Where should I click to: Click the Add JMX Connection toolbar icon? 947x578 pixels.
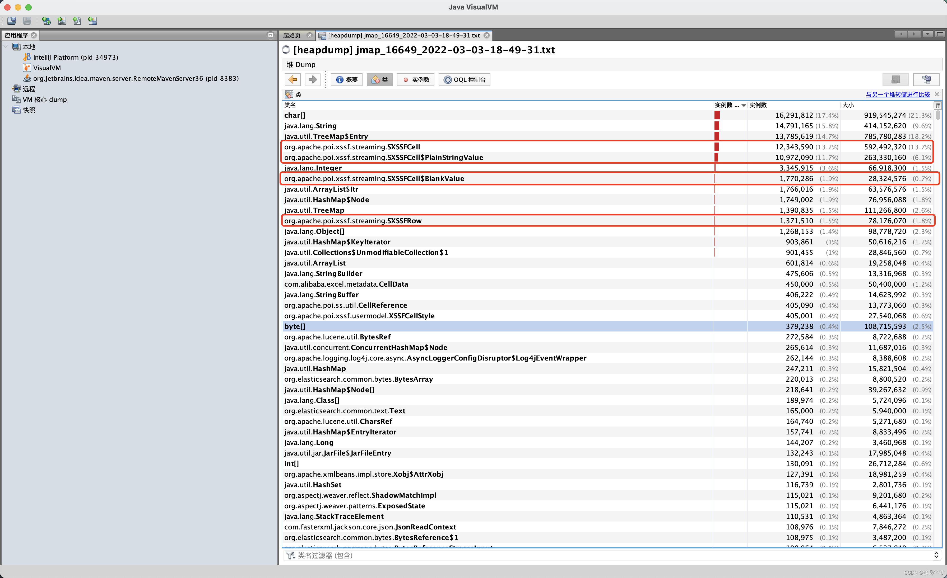coord(62,21)
